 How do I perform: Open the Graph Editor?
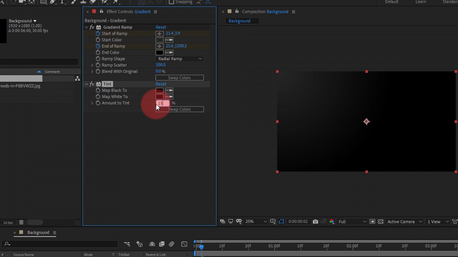click(x=184, y=244)
